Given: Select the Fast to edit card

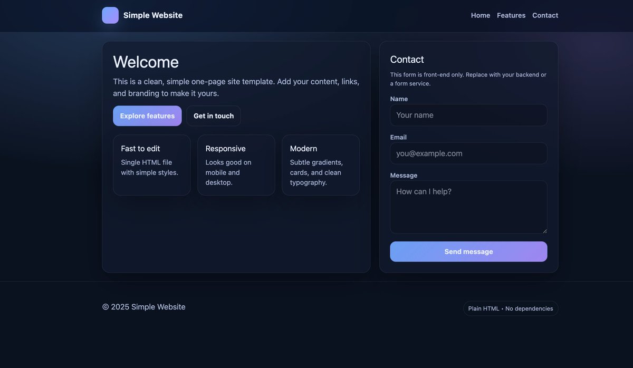Looking at the screenshot, I should point(152,165).
